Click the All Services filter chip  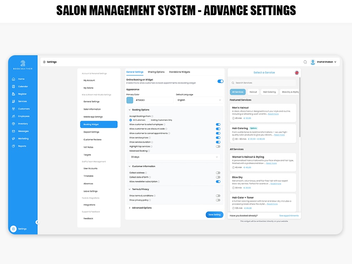point(238,92)
